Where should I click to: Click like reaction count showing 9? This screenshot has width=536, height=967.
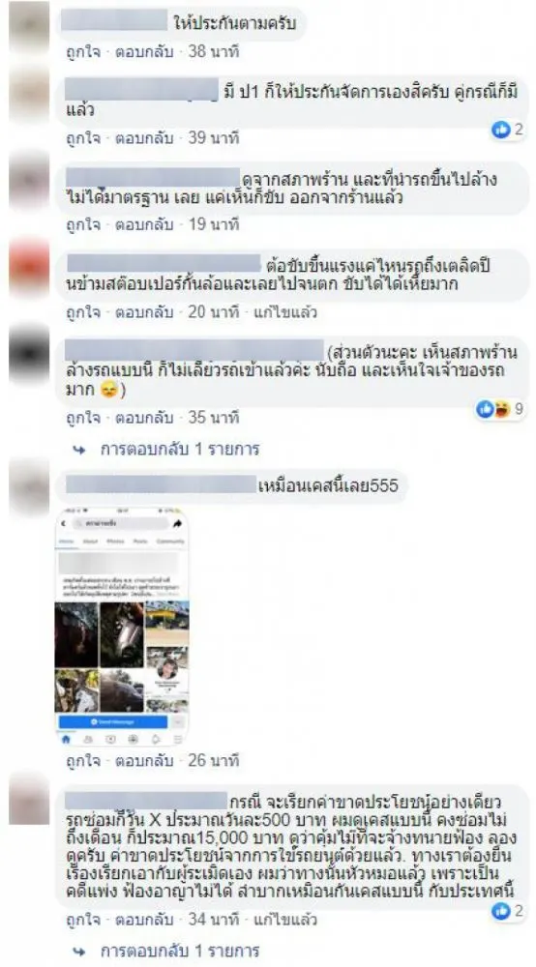pos(500,408)
